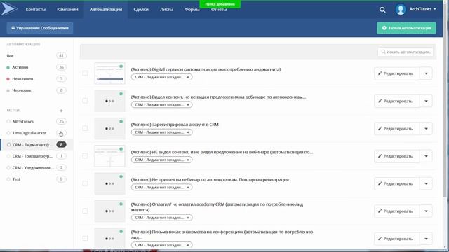Go to Отчеты in top navigation
The height and width of the screenshot is (252, 449).
pyautogui.click(x=219, y=10)
